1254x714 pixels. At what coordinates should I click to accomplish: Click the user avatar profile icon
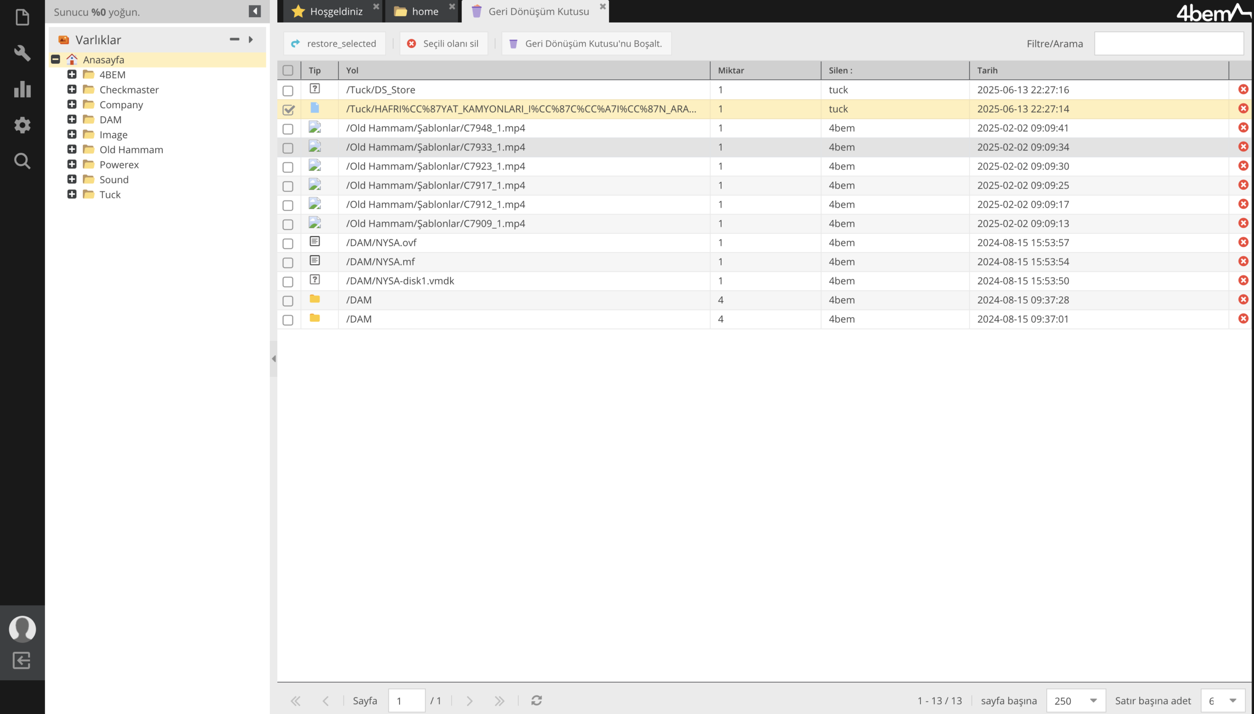click(x=23, y=628)
